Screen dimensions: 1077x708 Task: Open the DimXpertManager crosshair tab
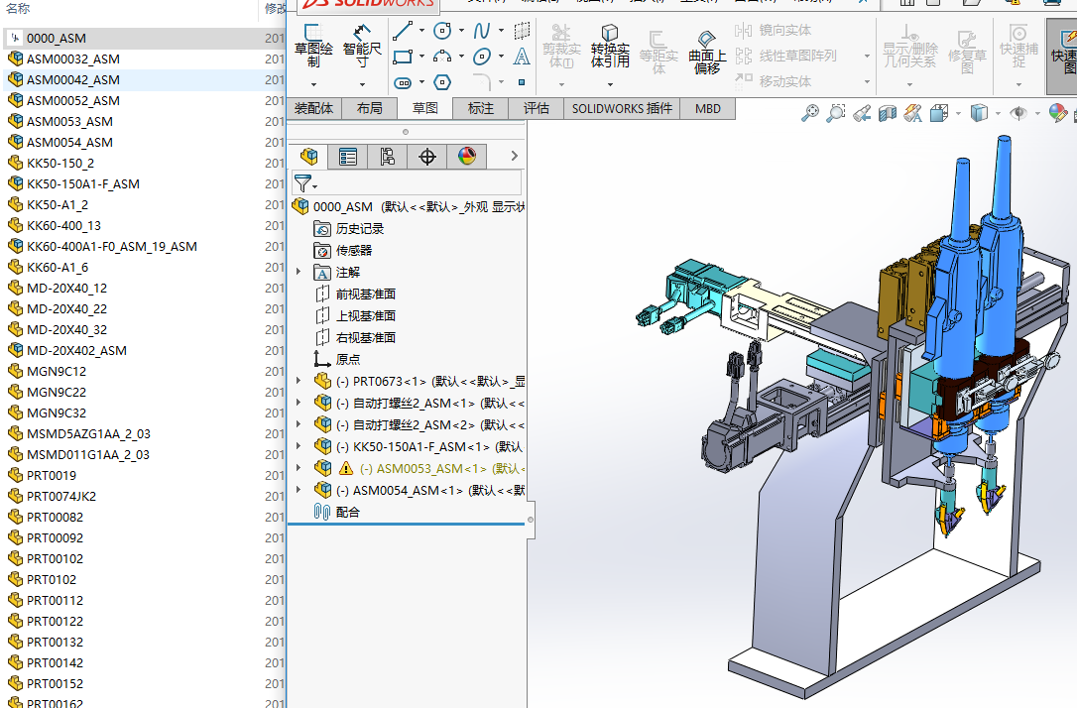tap(427, 157)
